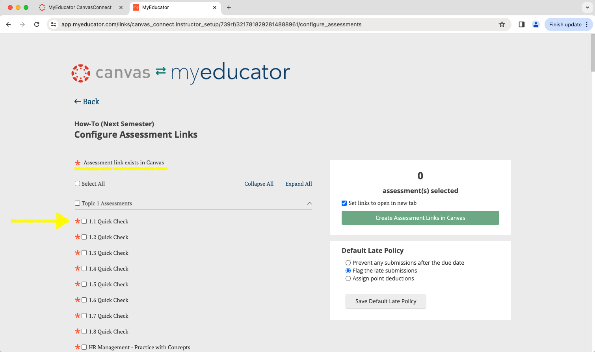Open the tab search dropdown arrow
Screen dimensions: 595x352
587,7
